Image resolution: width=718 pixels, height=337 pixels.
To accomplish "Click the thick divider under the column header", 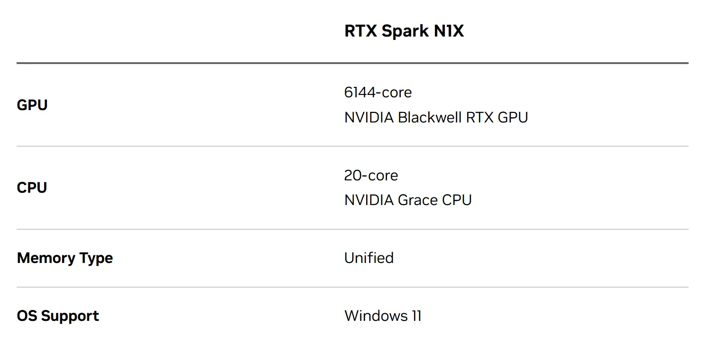I will click(x=352, y=63).
